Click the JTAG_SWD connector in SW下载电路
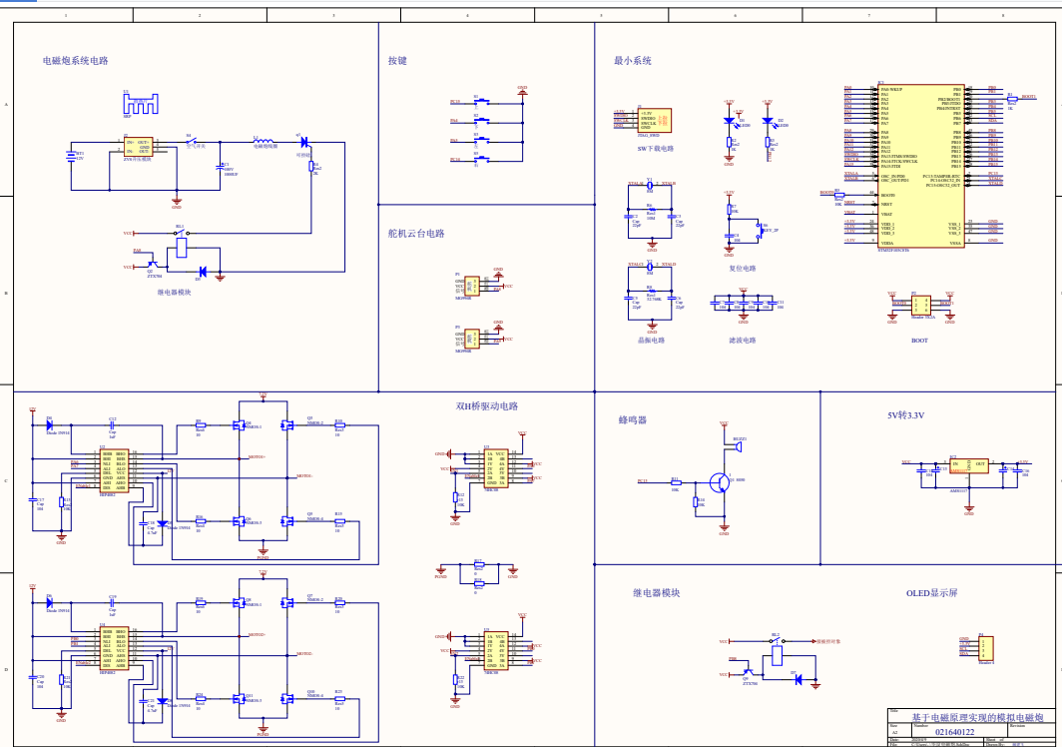 pos(654,119)
